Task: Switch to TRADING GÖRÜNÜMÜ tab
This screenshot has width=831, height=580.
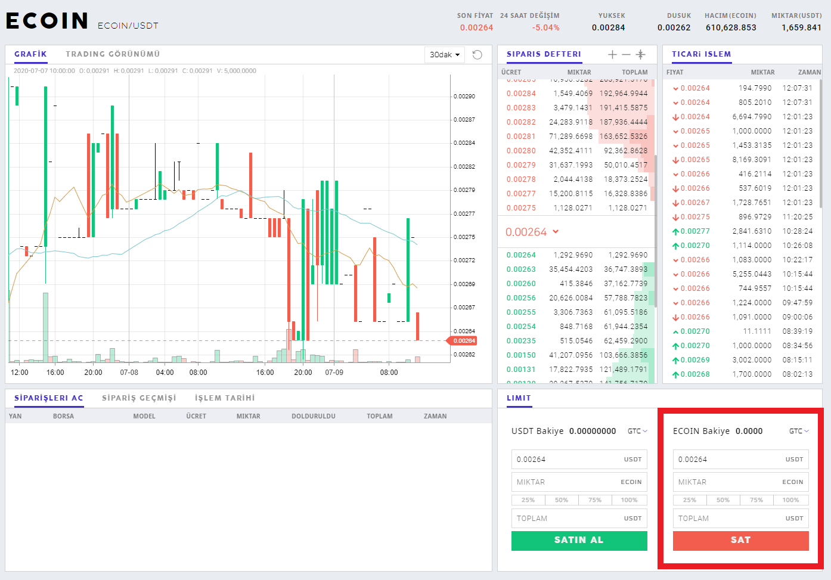Action: pyautogui.click(x=113, y=54)
